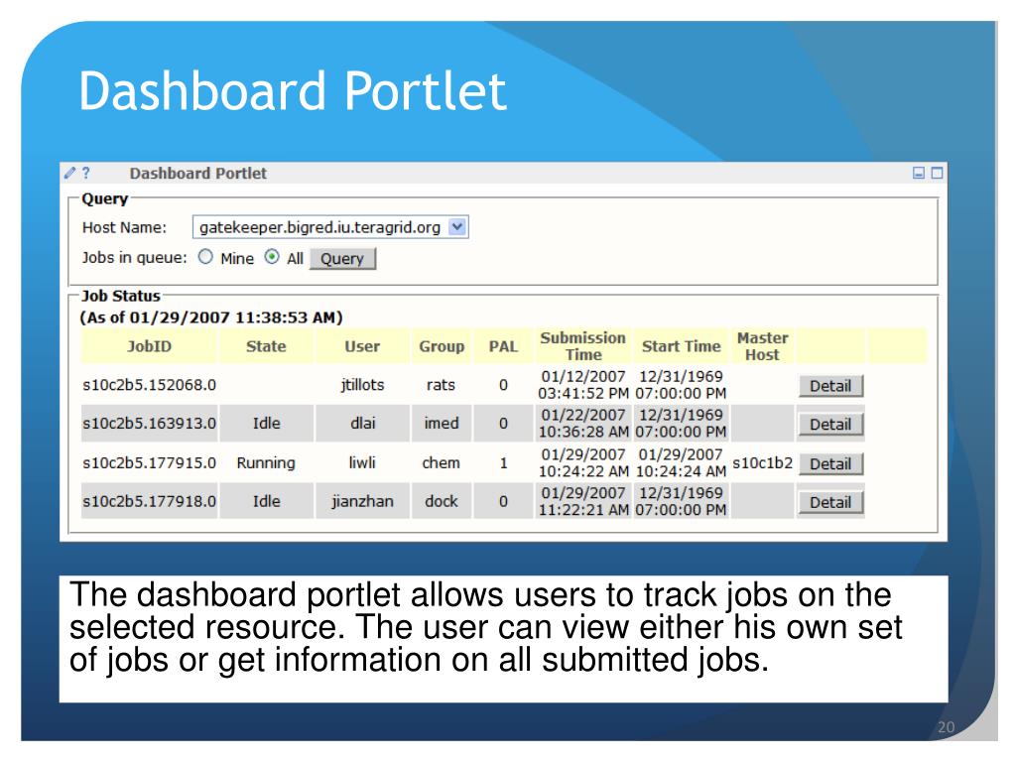Screen dimensions: 1016x762
Task: Click user name liwli
Action: pyautogui.click(x=362, y=462)
